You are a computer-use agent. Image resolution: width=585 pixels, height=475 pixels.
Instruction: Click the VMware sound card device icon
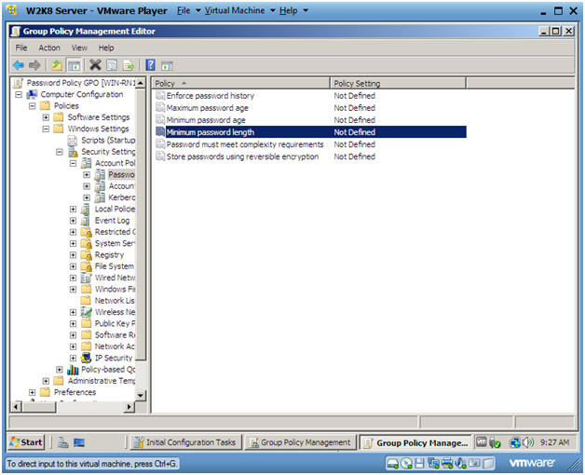[461, 464]
